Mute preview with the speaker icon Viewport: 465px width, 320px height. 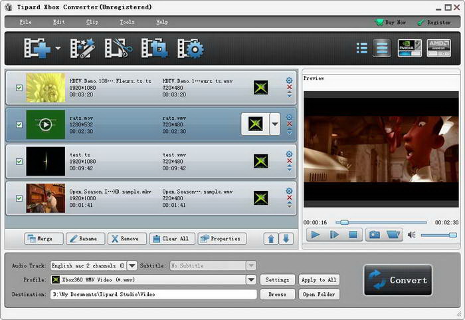click(411, 235)
